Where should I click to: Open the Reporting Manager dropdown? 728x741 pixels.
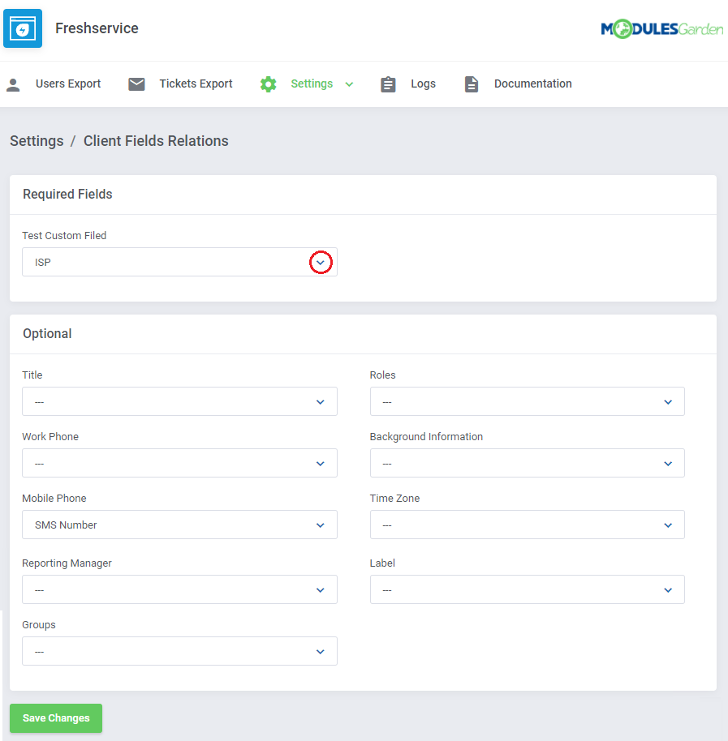(x=179, y=589)
